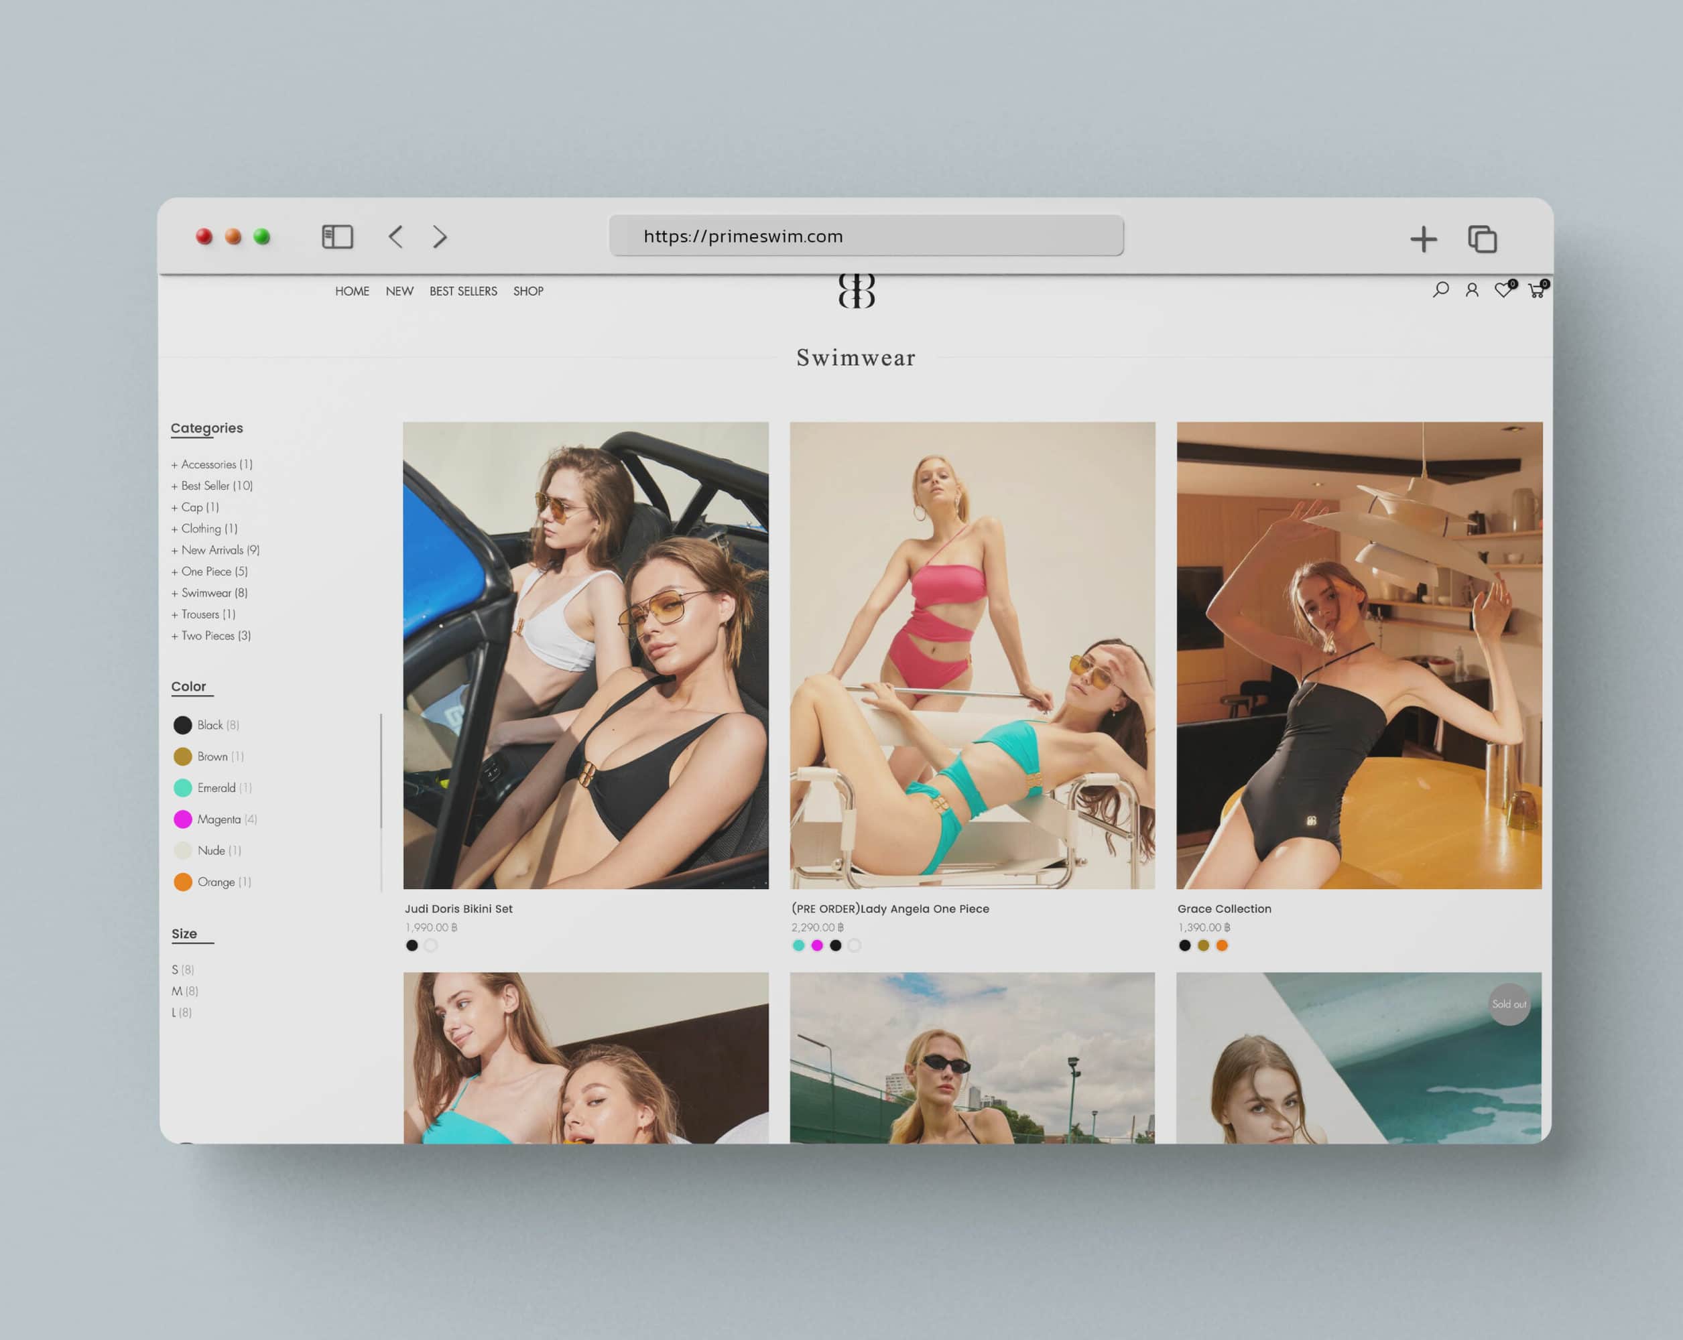1683x1340 pixels.
Task: Go forward with the browser forward arrow
Action: click(x=440, y=237)
